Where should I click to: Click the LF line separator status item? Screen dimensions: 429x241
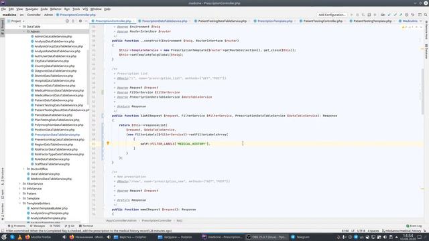point(353,231)
